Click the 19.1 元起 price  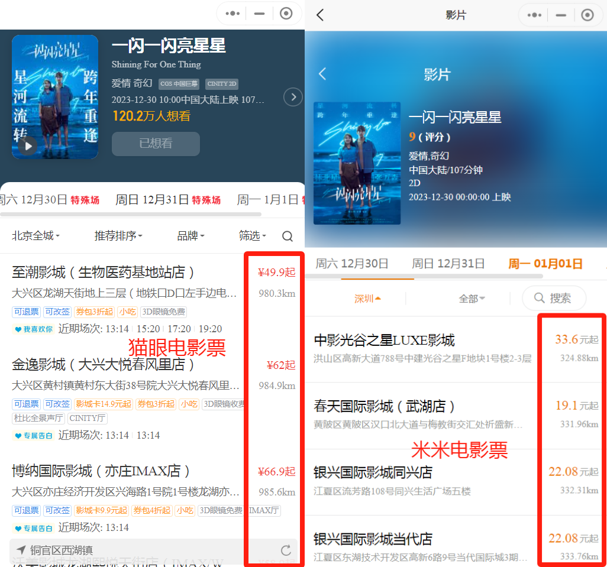[577, 406]
